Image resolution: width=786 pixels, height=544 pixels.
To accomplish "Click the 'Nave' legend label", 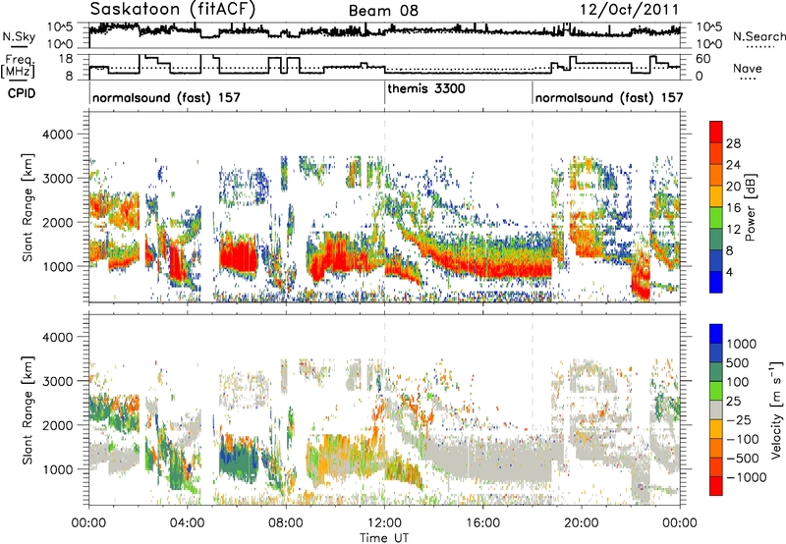I will click(748, 69).
